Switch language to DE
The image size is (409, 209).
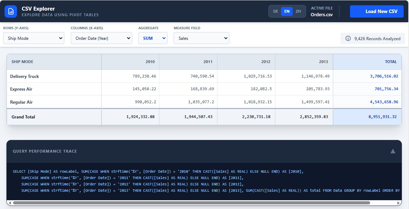pos(275,11)
